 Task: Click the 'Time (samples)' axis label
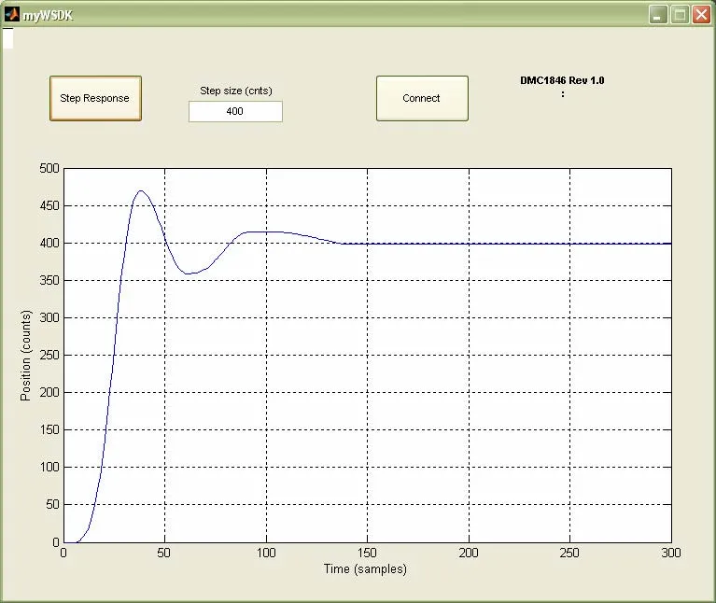pos(365,568)
